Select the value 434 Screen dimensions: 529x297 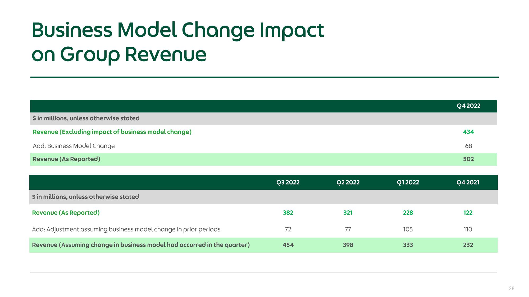pos(468,132)
